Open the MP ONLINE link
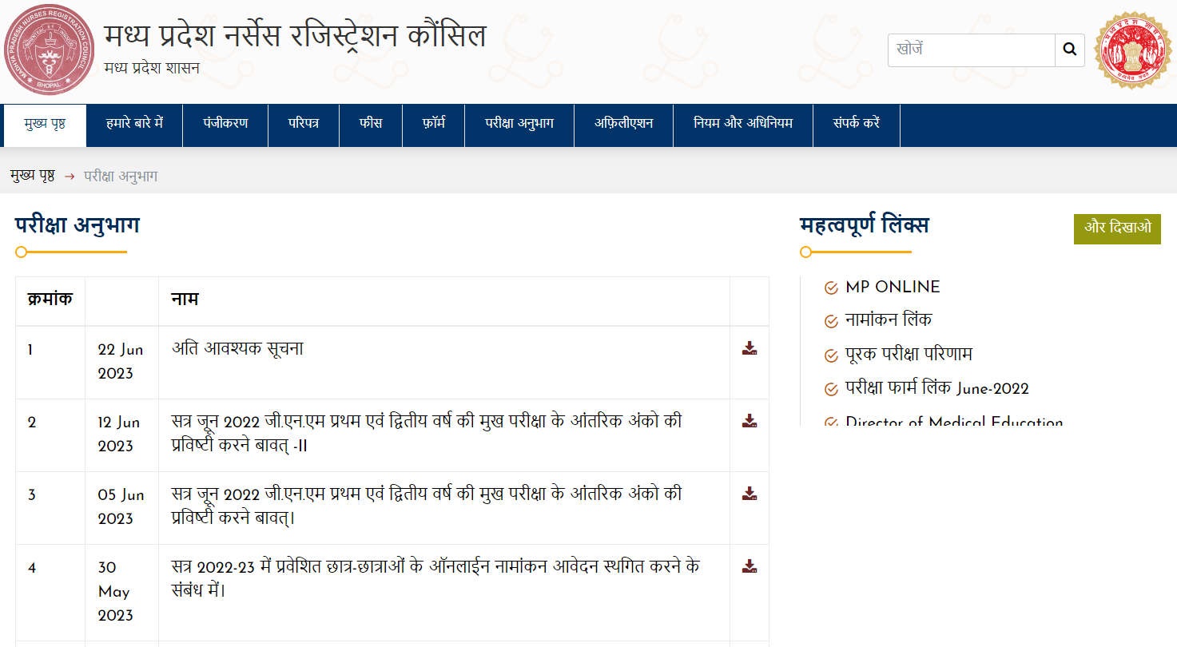 click(x=893, y=287)
